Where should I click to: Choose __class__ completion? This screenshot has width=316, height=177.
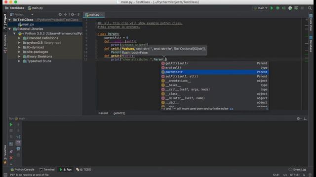click(215, 94)
